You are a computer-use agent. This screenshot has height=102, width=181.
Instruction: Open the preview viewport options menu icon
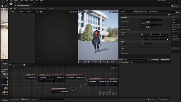[x=80, y=12]
